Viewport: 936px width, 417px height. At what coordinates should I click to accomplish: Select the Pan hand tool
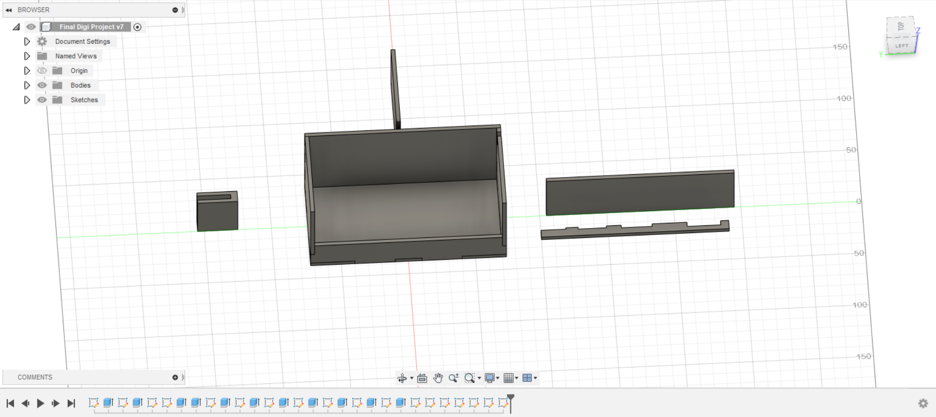click(x=438, y=378)
